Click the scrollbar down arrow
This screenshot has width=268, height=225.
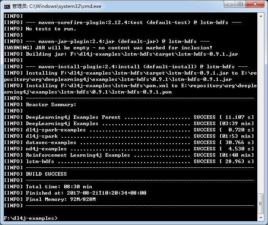click(x=261, y=217)
